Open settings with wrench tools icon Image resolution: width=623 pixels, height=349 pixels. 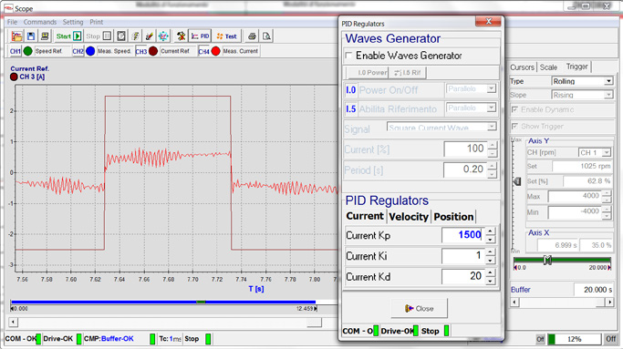click(182, 36)
